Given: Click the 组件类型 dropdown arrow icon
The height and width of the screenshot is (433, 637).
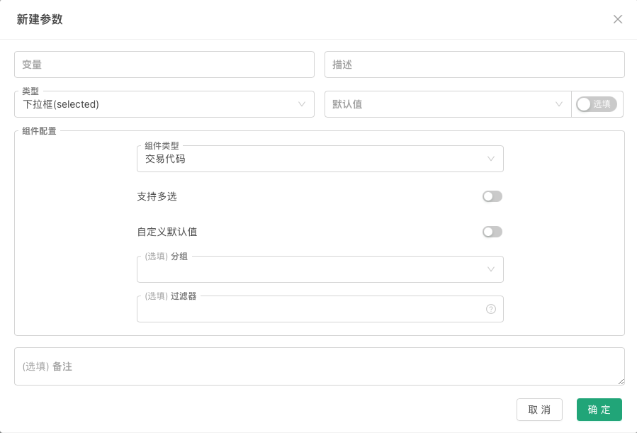Looking at the screenshot, I should click(491, 159).
